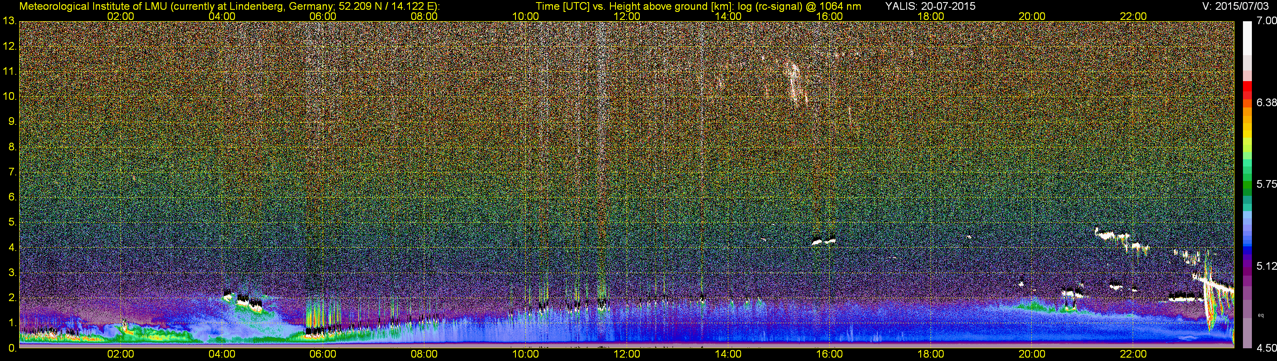Viewport: 1277px width, 361px height.
Task: Click the 4 km height axis label
Action: pyautogui.click(x=12, y=248)
